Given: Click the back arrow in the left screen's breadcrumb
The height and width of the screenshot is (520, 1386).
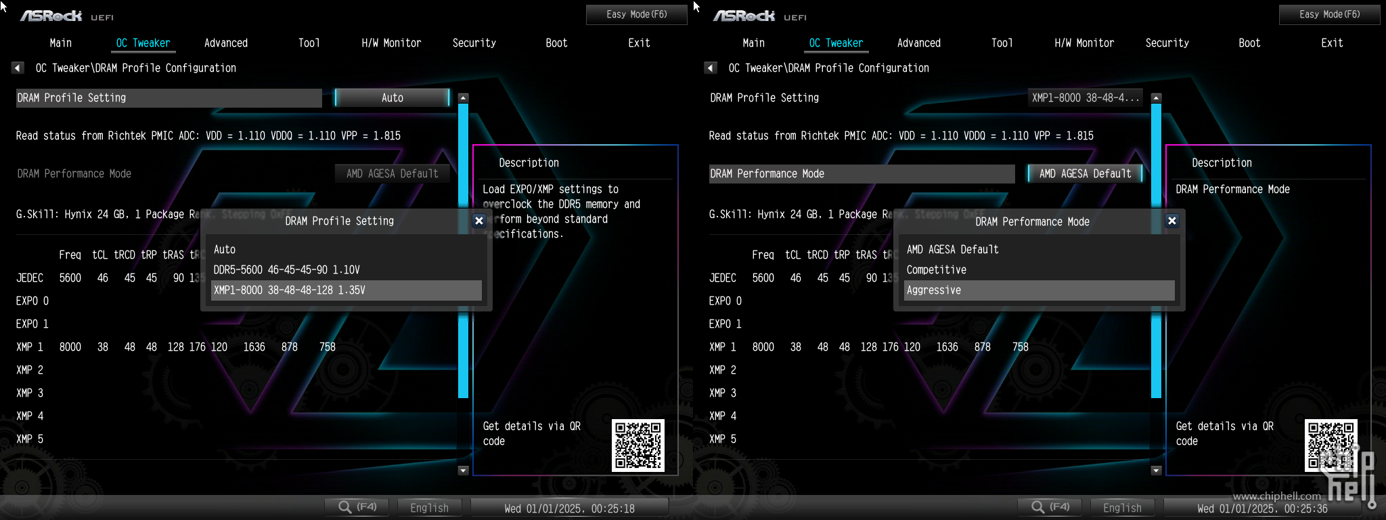Looking at the screenshot, I should coord(18,68).
